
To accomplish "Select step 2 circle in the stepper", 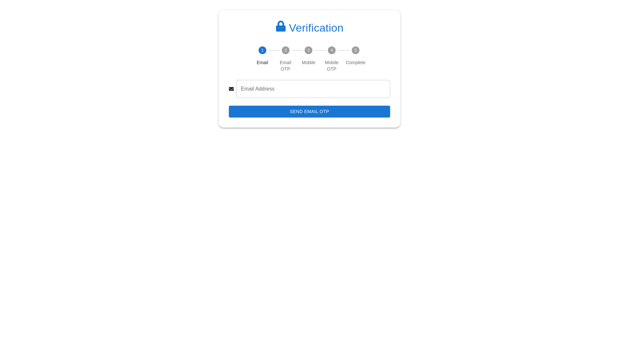I will [x=285, y=50].
